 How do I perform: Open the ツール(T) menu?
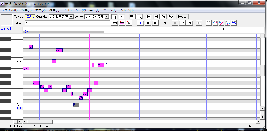[x=110, y=10]
